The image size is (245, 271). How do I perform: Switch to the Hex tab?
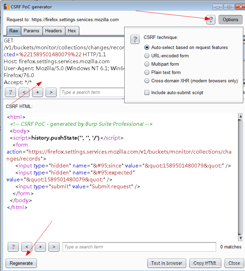point(72,31)
